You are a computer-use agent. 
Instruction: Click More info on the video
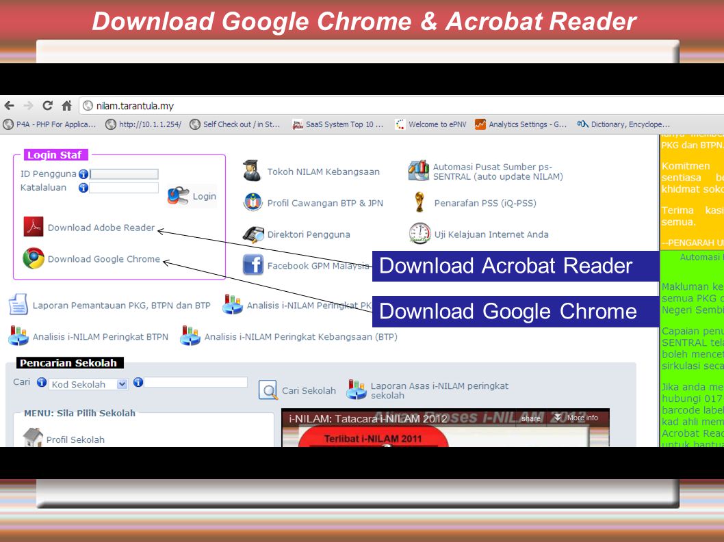577,418
